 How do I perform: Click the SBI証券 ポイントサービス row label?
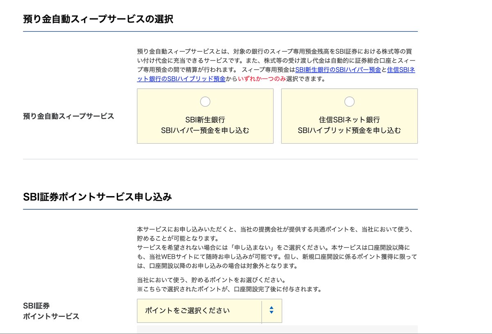(x=51, y=311)
